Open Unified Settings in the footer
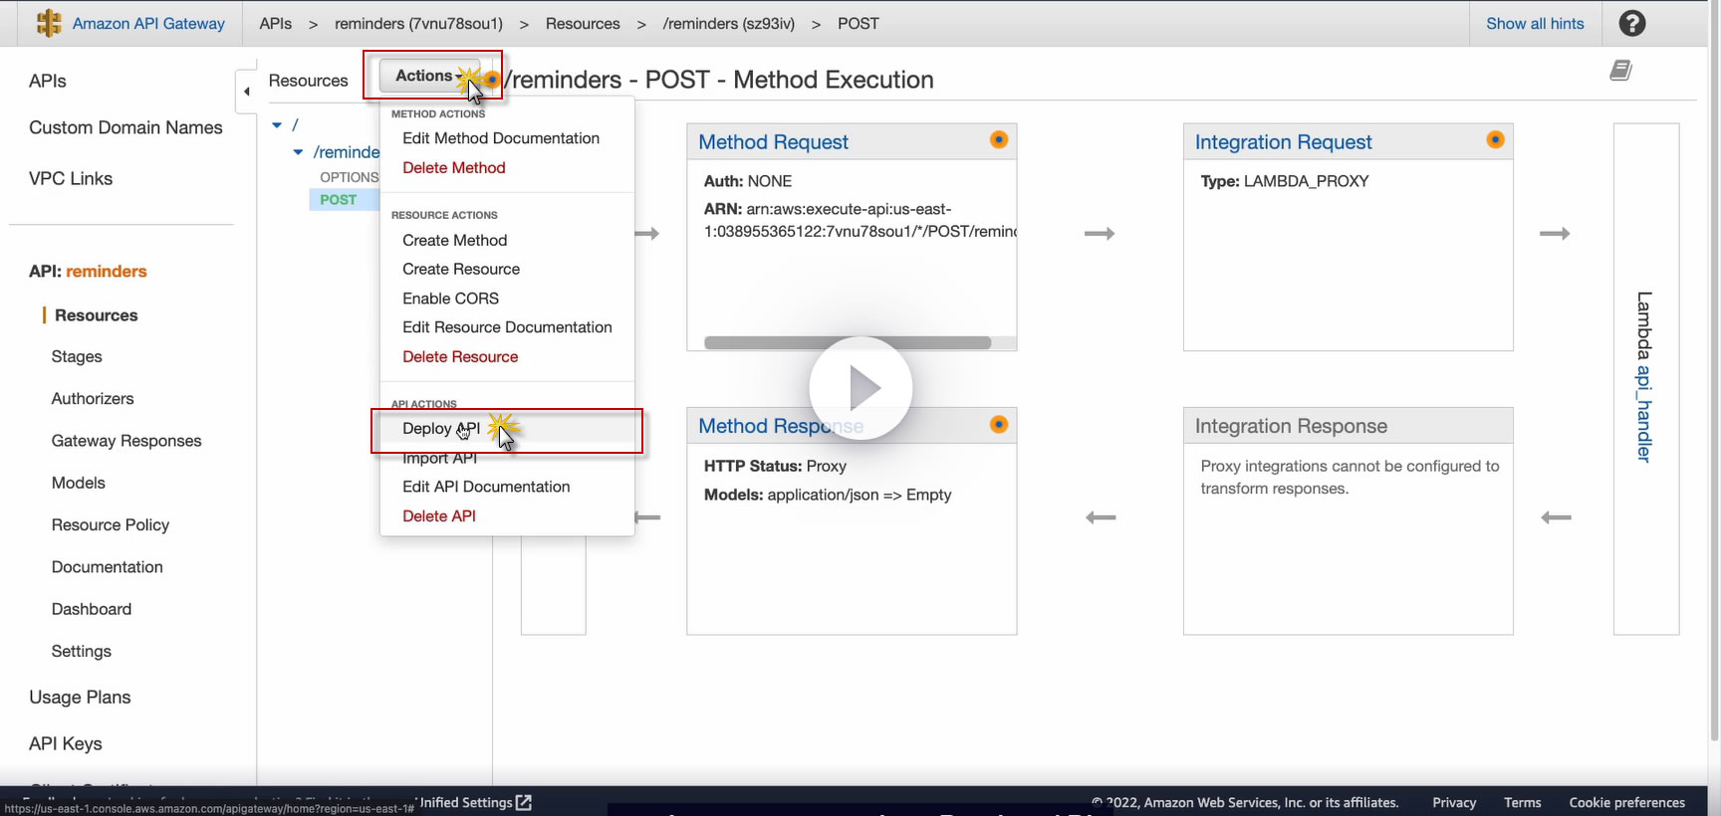Image resolution: width=1721 pixels, height=816 pixels. tap(466, 802)
